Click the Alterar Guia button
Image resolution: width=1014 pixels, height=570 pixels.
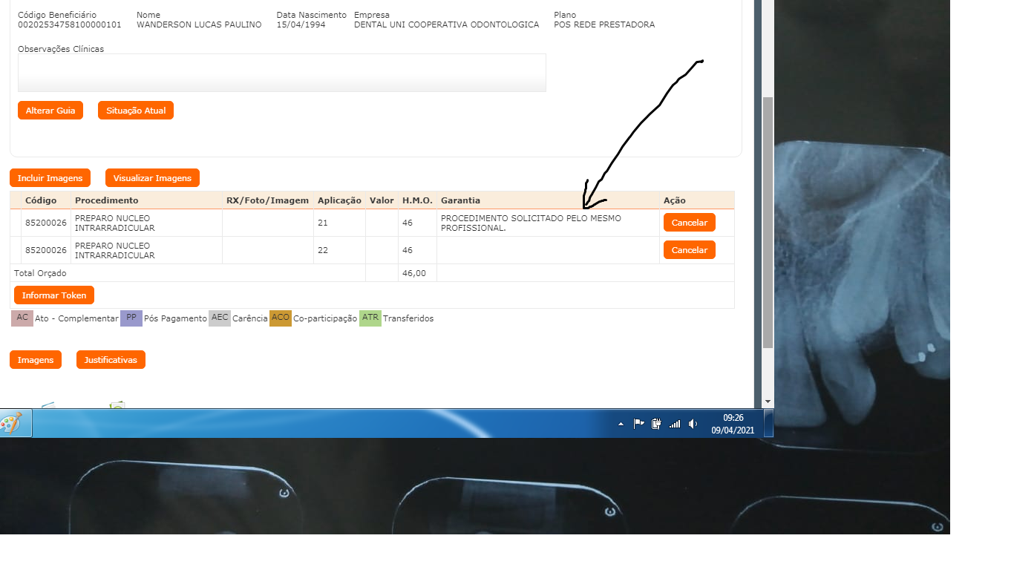point(50,111)
